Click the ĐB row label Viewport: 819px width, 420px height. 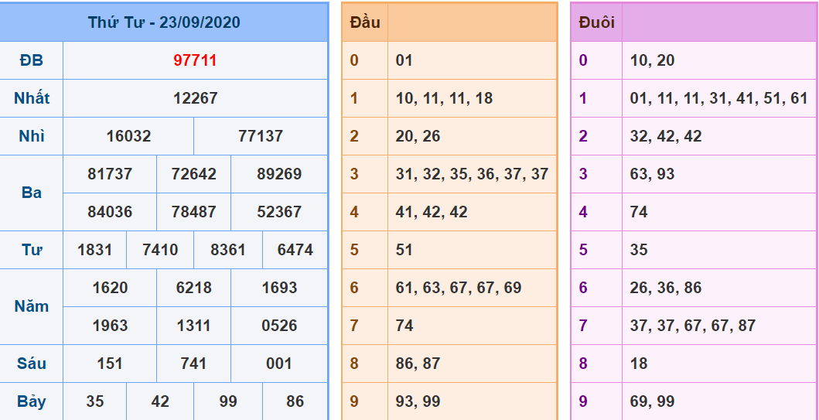point(32,60)
